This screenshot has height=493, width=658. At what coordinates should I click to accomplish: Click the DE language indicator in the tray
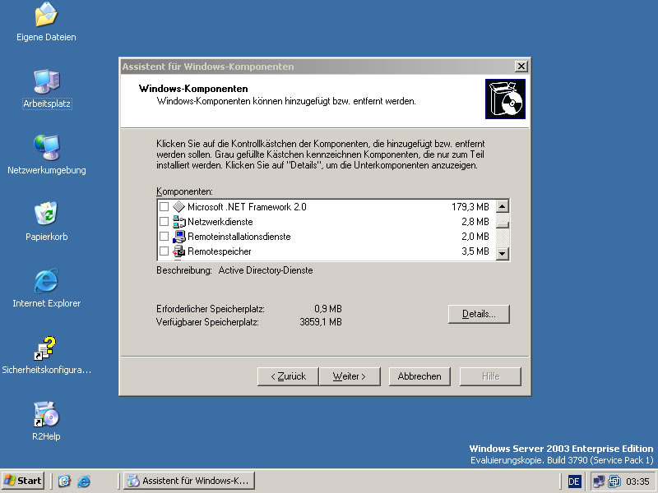(x=574, y=481)
